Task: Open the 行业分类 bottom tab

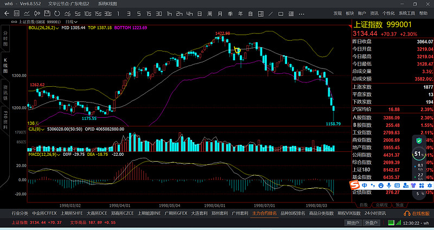Action: (x=20, y=213)
